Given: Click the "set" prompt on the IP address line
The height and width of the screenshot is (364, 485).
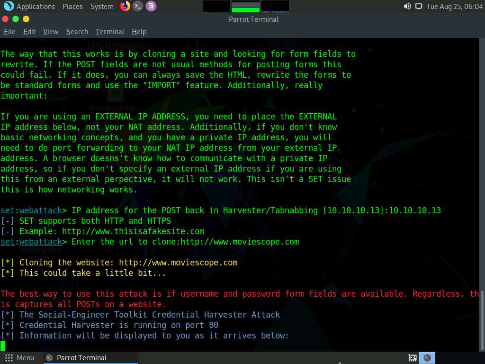Looking at the screenshot, I should click(x=8, y=210).
